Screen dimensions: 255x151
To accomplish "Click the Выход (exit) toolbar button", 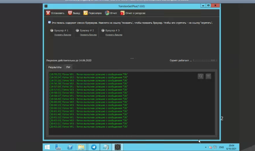I will pos(74,13).
